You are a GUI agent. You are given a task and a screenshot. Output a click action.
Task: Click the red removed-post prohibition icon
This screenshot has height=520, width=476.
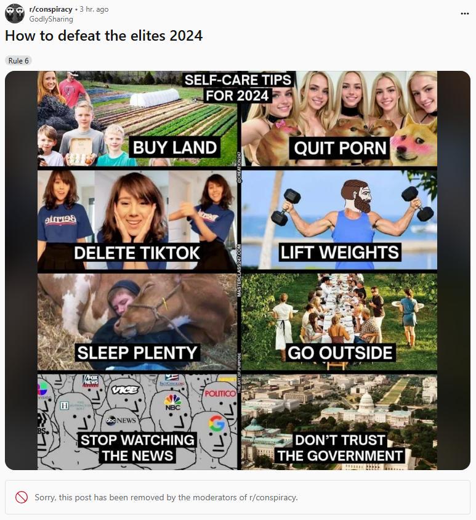pos(22,497)
